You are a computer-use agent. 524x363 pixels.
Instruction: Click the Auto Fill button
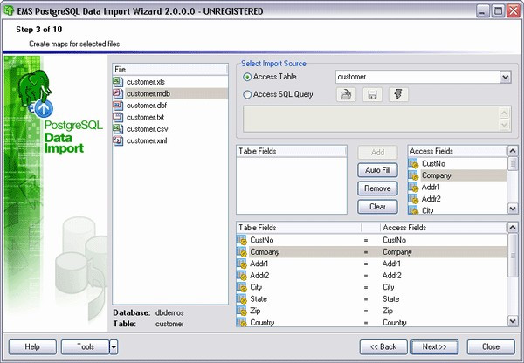[x=377, y=170]
